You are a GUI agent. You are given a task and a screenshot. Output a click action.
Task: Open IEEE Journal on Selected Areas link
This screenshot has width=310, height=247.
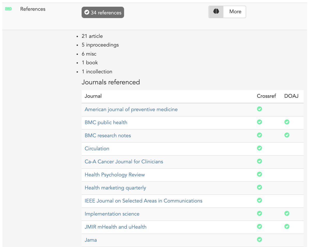143,201
